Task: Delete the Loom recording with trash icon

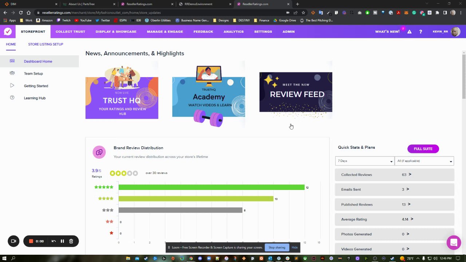Action: [71, 241]
